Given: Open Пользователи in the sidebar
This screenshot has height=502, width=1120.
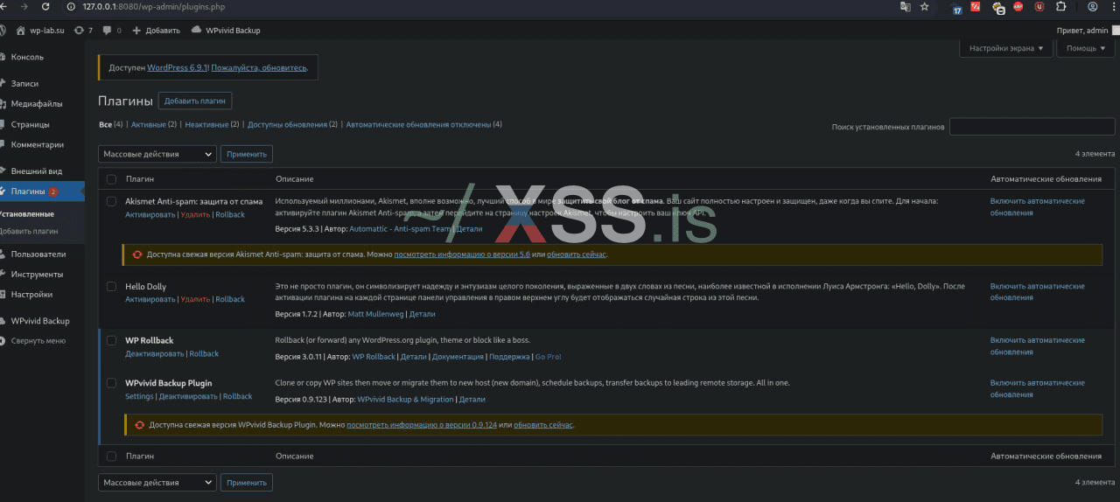Looking at the screenshot, I should (x=38, y=254).
